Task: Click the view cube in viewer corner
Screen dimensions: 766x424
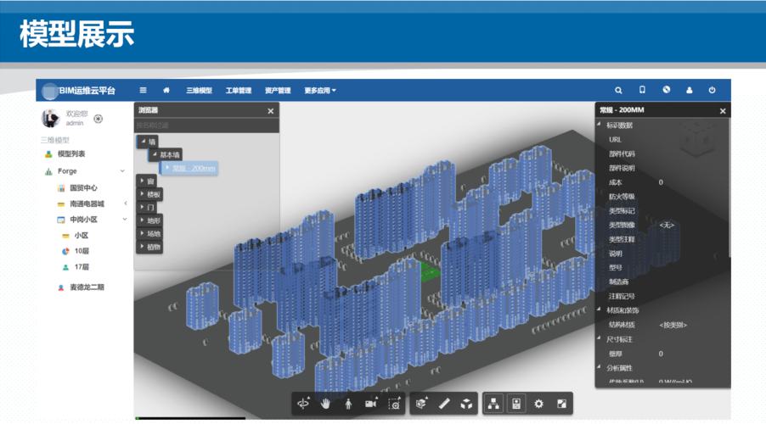Action: (x=696, y=137)
